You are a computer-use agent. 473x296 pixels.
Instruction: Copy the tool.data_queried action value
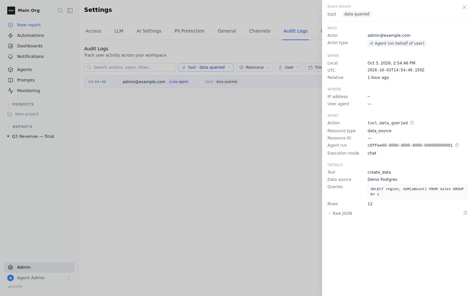pos(412,123)
